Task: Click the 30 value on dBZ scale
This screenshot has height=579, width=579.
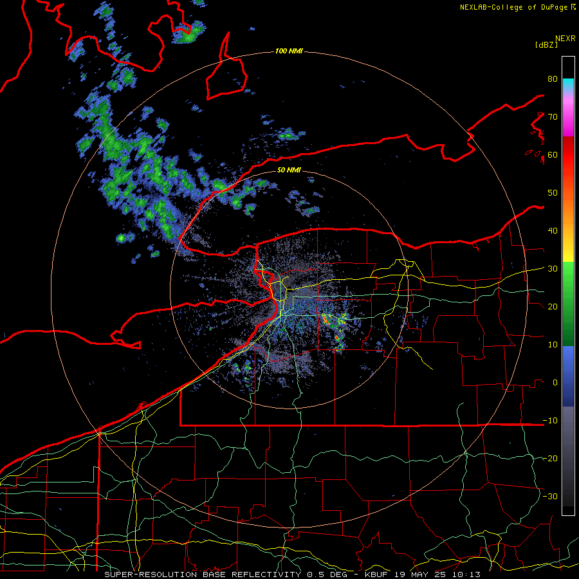Action: (x=553, y=269)
